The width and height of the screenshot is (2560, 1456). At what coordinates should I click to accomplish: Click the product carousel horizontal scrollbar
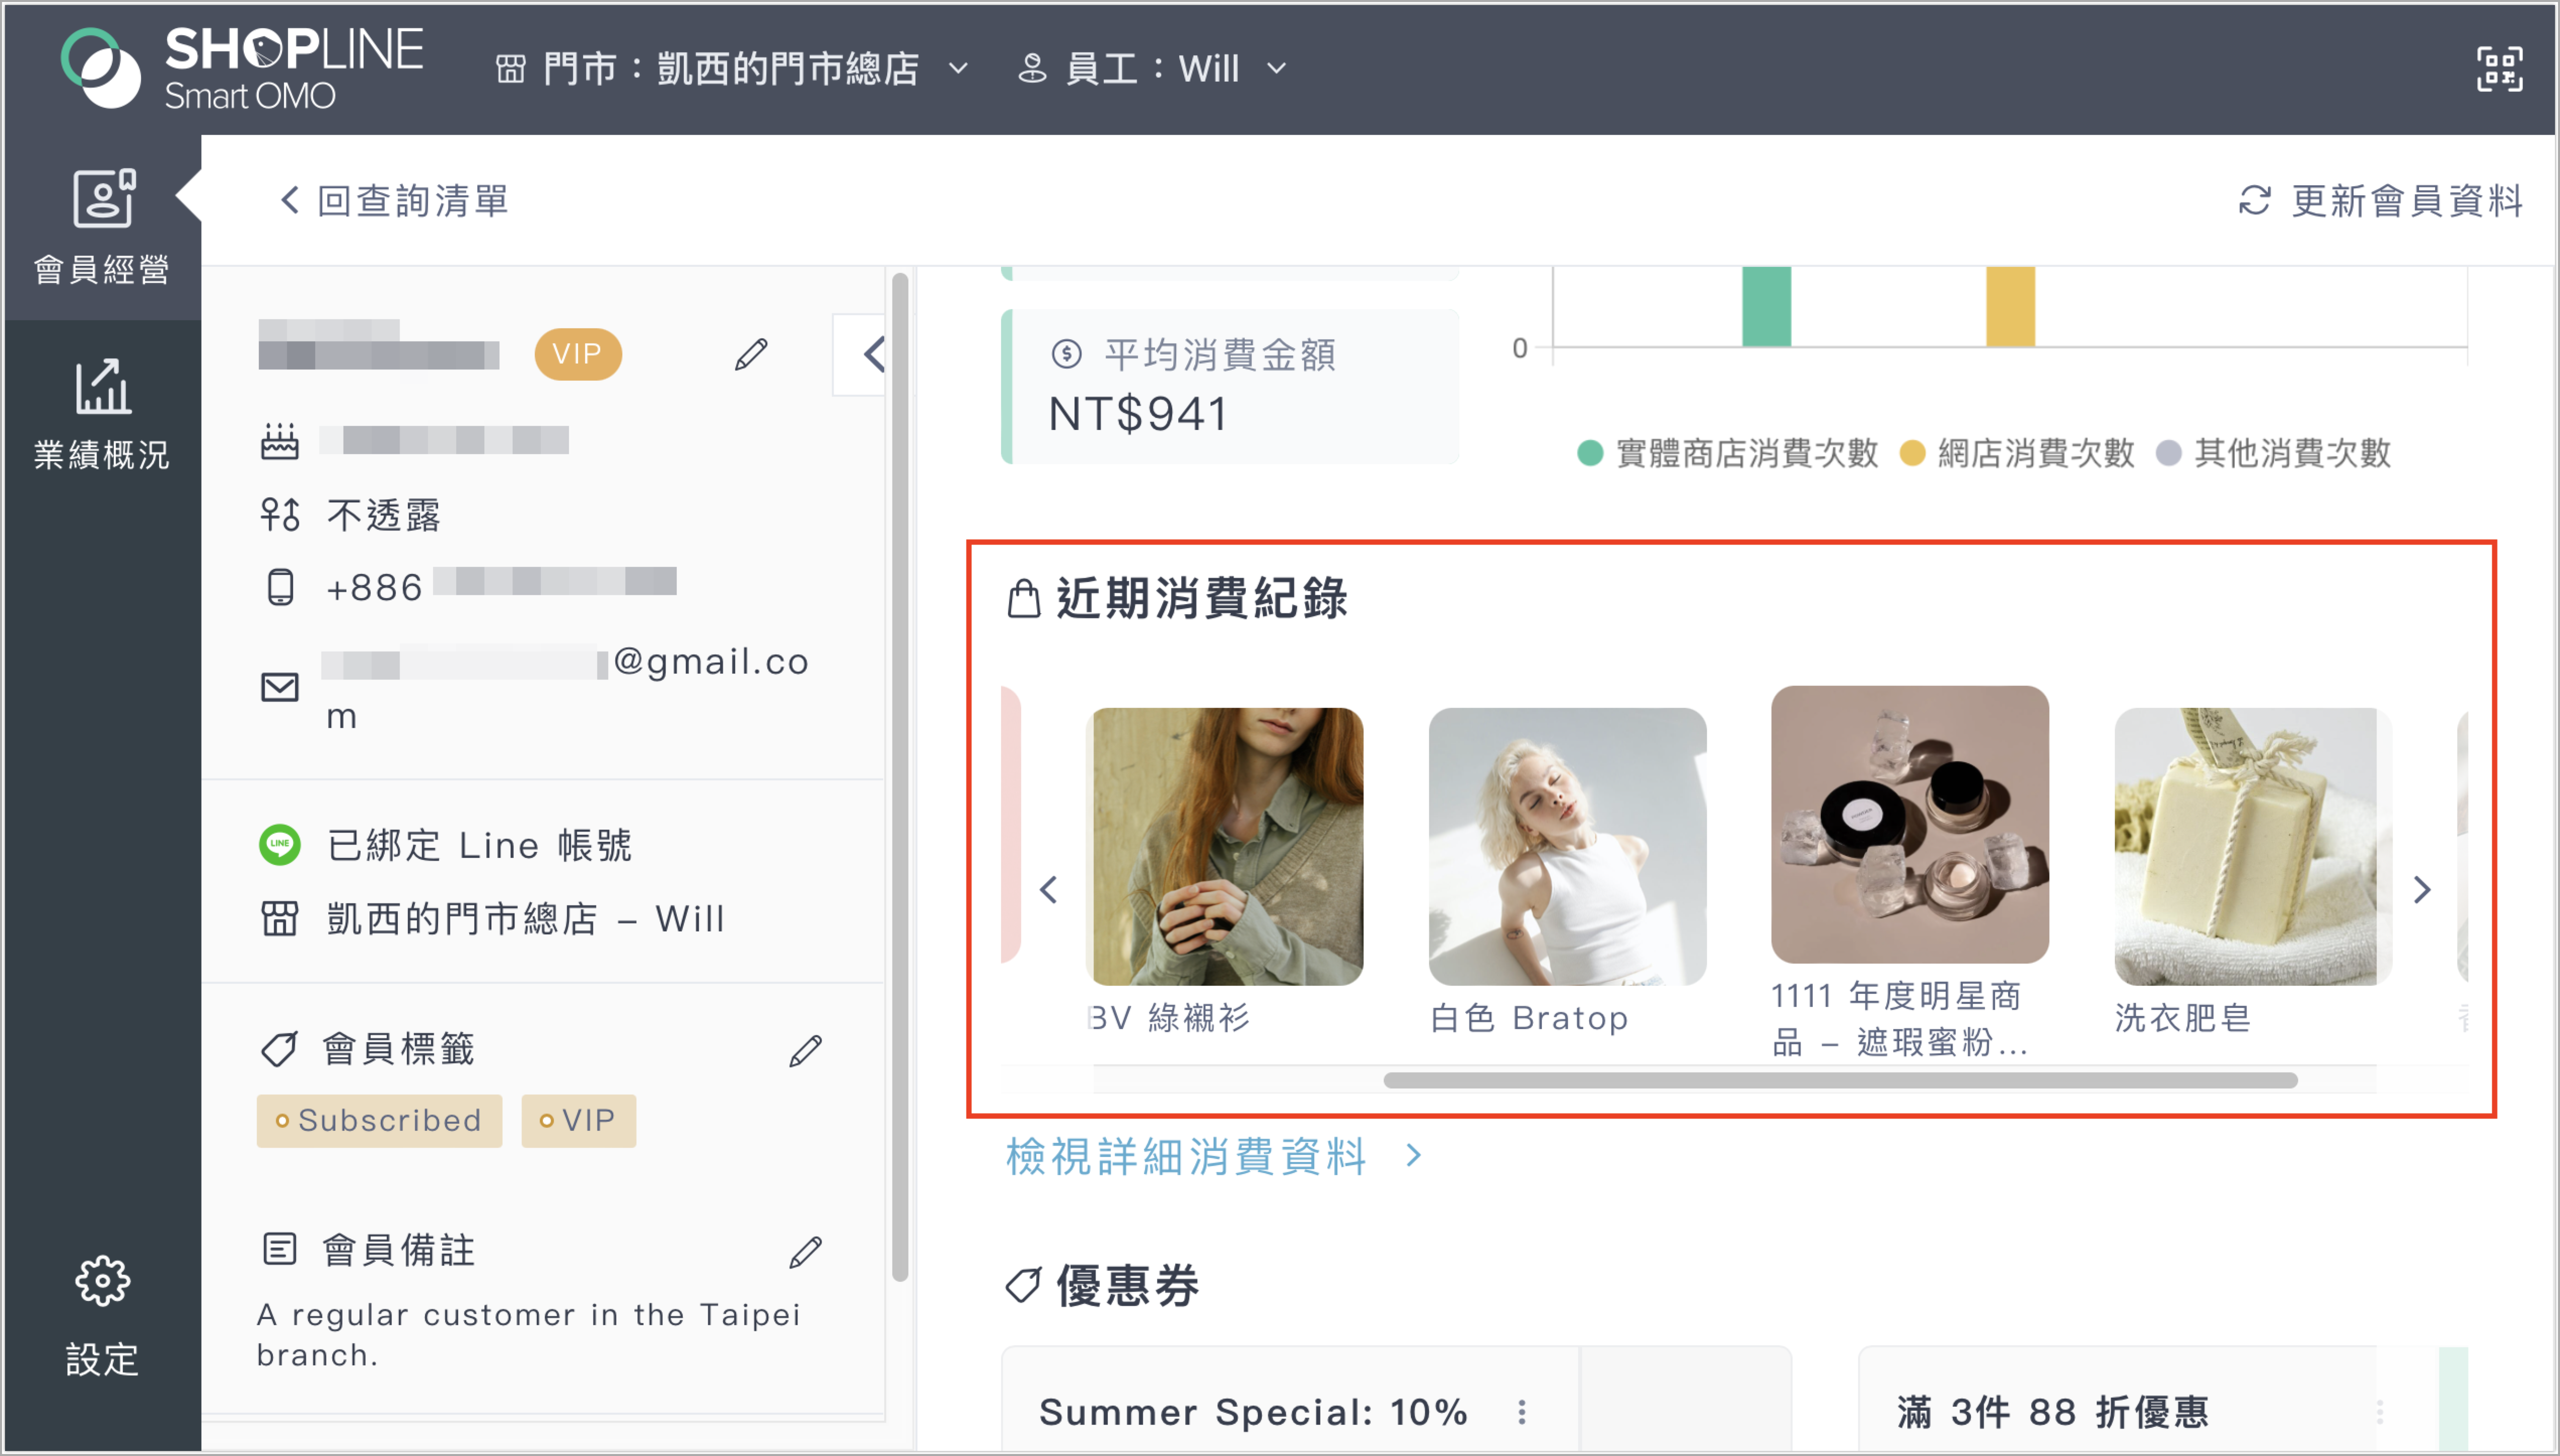click(x=1840, y=1080)
